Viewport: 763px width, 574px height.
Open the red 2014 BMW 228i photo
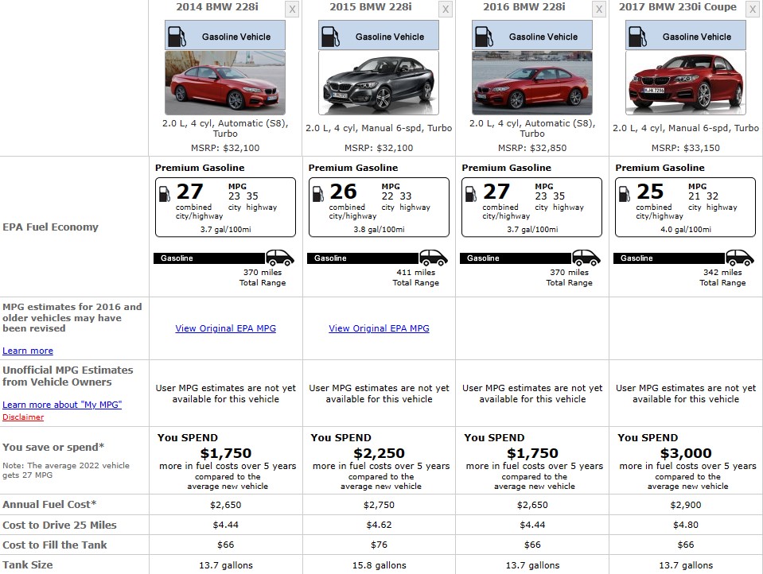click(225, 83)
